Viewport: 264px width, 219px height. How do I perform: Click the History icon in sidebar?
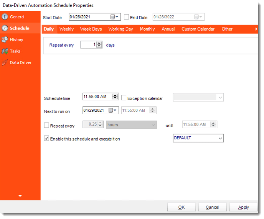(x=5, y=40)
